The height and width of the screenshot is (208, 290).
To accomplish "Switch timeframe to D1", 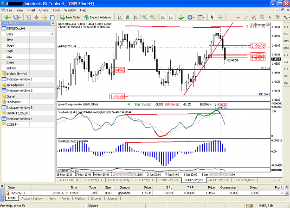I will pos(286,69).
